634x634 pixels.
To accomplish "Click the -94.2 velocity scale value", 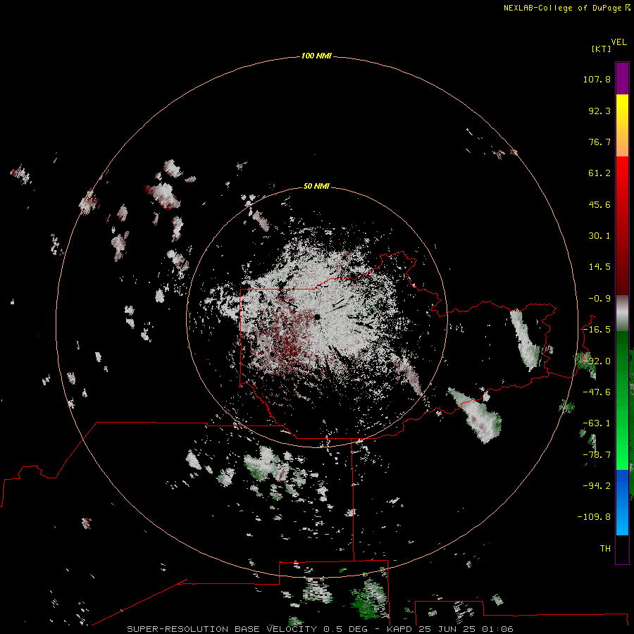I will point(597,485).
